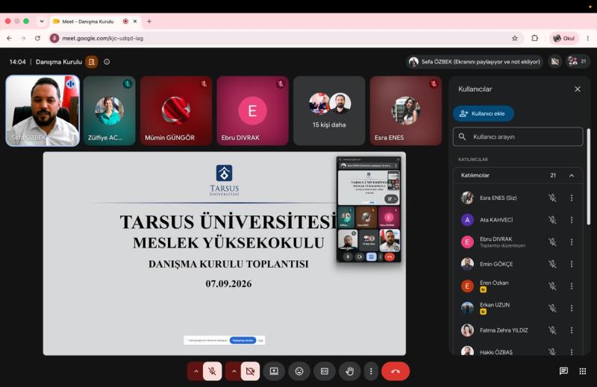Open Chrome three-dot menu
This screenshot has width=597, height=387.
pos(588,38)
